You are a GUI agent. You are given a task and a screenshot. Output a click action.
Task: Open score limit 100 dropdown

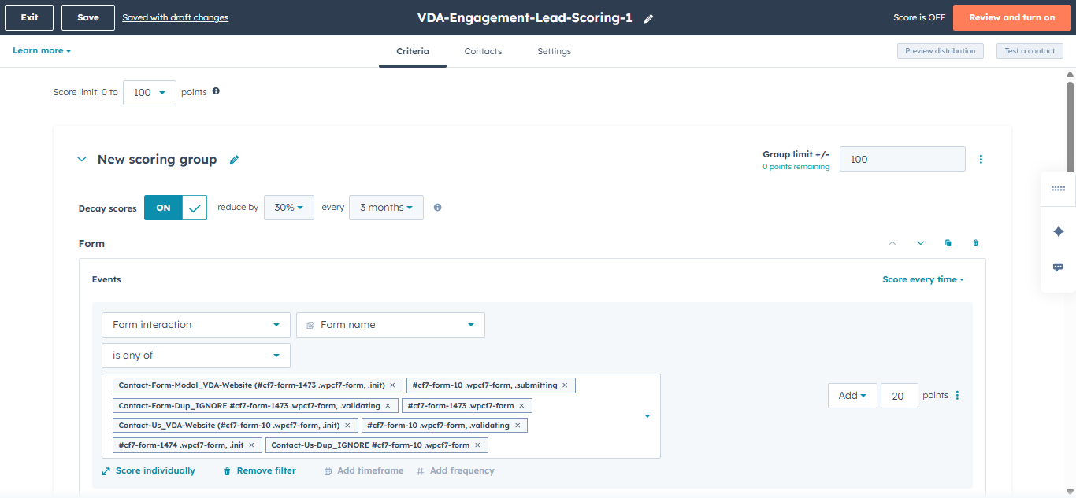[150, 93]
